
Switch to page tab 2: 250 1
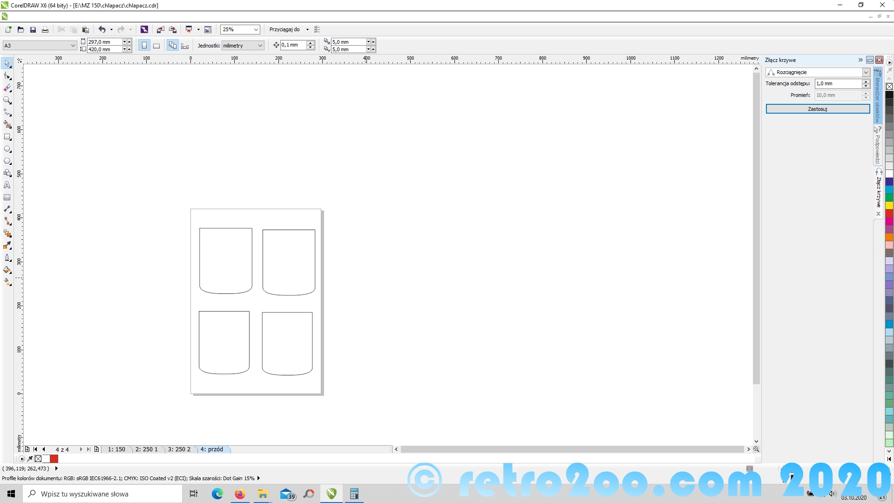pos(146,449)
